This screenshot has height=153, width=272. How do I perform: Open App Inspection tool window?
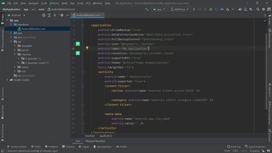[x=102, y=147]
